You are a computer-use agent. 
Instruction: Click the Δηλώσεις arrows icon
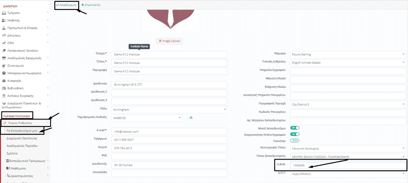pos(4,35)
